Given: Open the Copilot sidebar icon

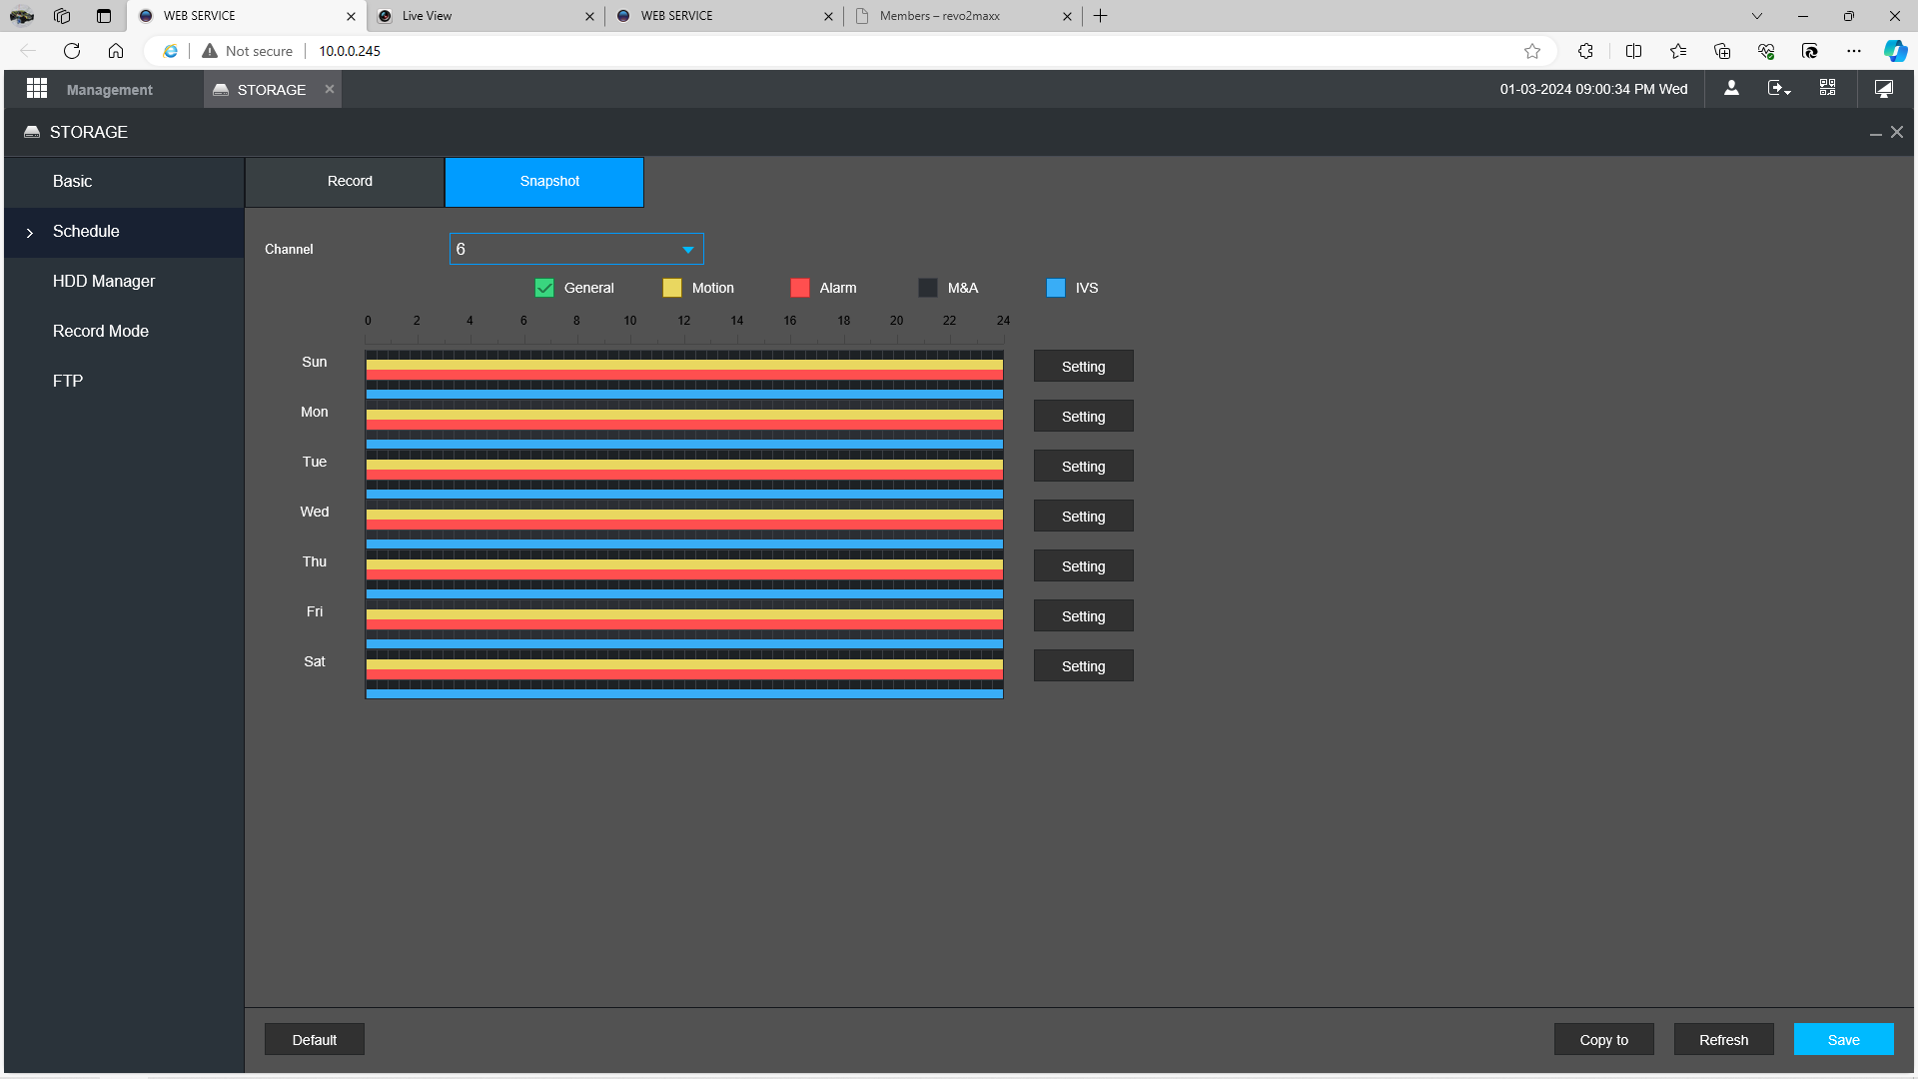Looking at the screenshot, I should pyautogui.click(x=1895, y=51).
